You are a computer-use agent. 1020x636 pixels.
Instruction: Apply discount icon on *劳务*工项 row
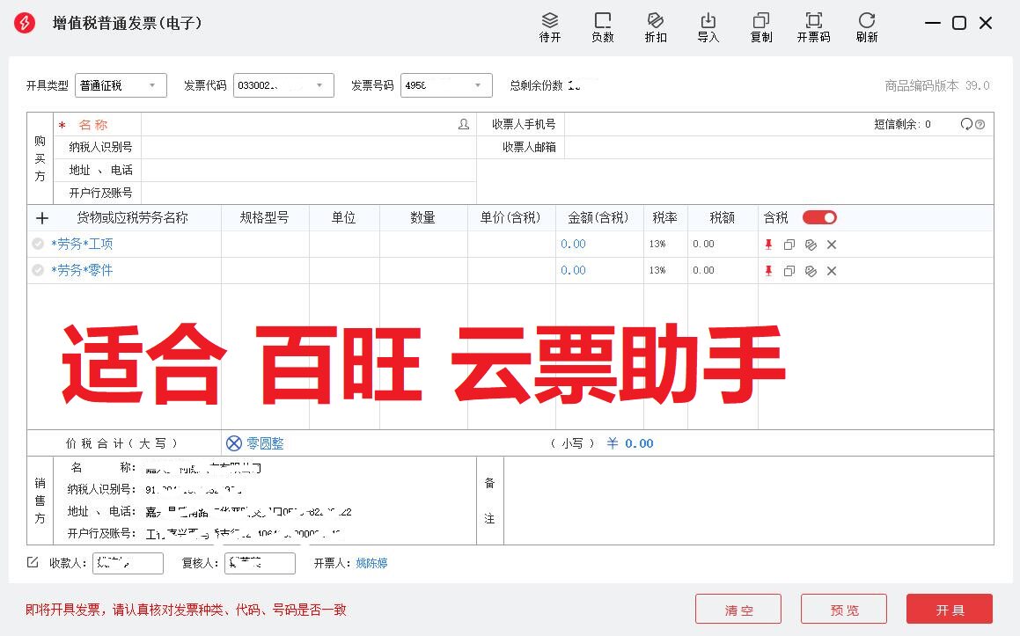coord(811,245)
